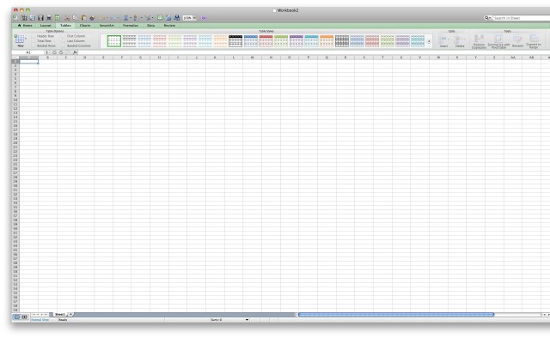The image size is (550, 338).
Task: Select the purple header medium table style
Action: click(296, 41)
